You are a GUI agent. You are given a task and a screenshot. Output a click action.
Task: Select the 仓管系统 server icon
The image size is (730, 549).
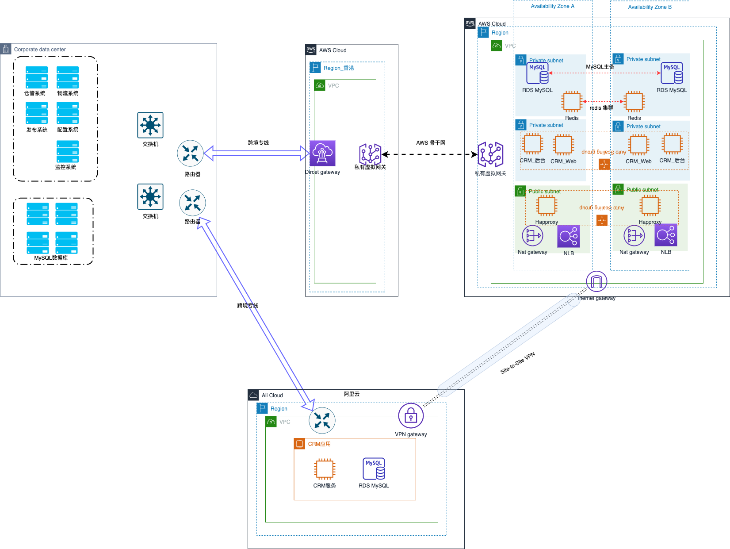click(x=36, y=77)
